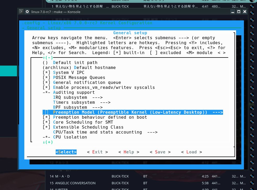Click the icon next to track 14 M·A·D
This screenshot has width=257, height=190.
[x=251, y=176]
